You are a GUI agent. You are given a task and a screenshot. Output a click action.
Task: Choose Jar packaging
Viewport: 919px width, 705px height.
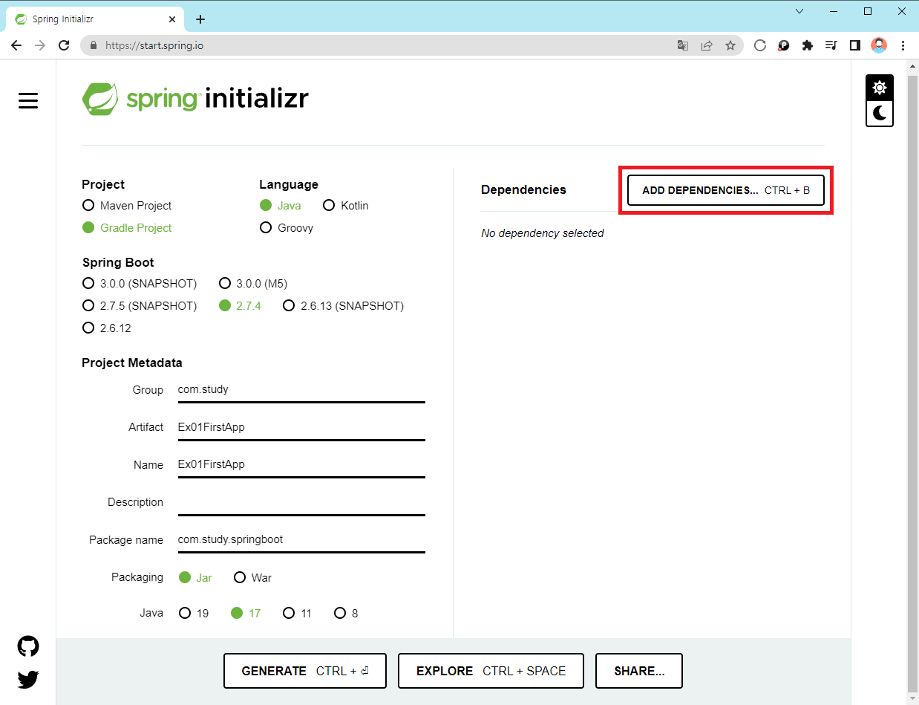[x=195, y=577]
